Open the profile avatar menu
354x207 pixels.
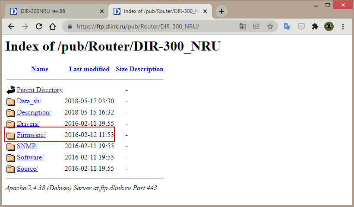[329, 26]
